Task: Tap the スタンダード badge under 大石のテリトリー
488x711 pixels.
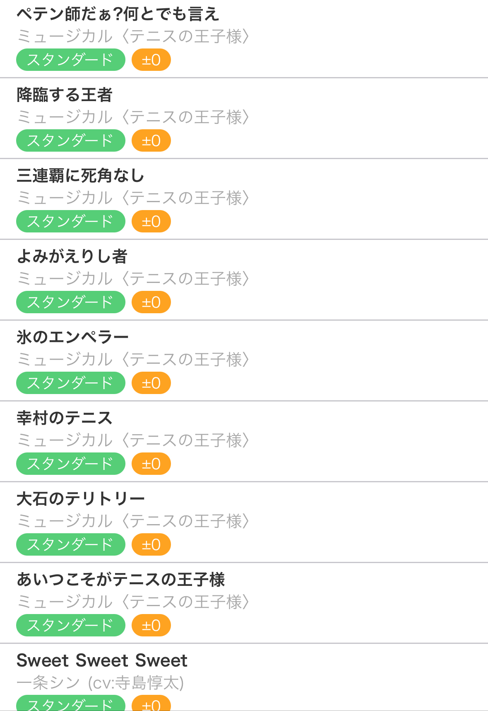Action: (71, 544)
